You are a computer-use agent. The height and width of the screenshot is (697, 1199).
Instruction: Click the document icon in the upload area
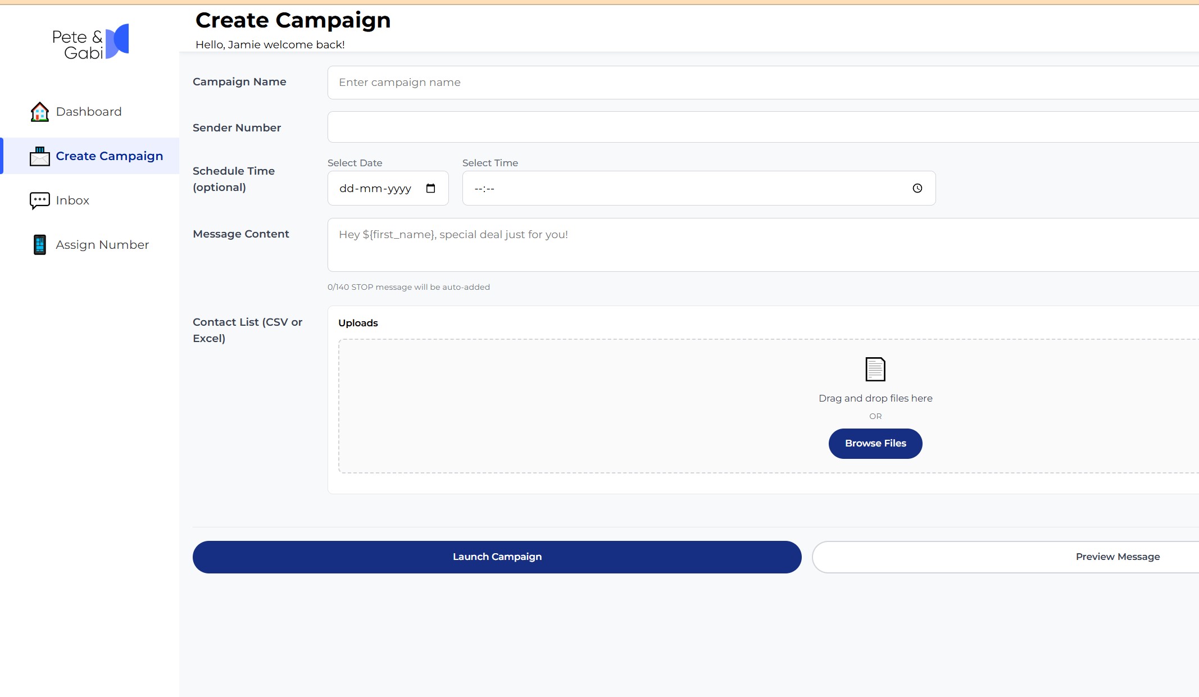(x=875, y=369)
